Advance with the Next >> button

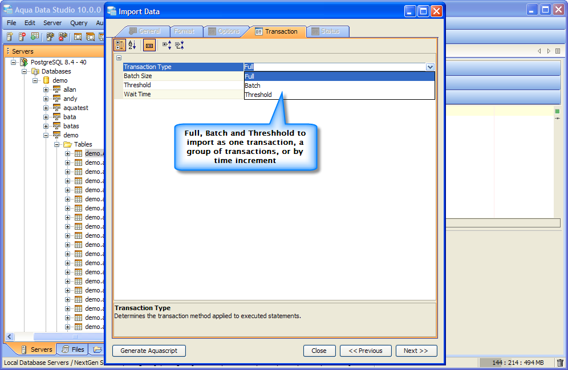pyautogui.click(x=416, y=351)
